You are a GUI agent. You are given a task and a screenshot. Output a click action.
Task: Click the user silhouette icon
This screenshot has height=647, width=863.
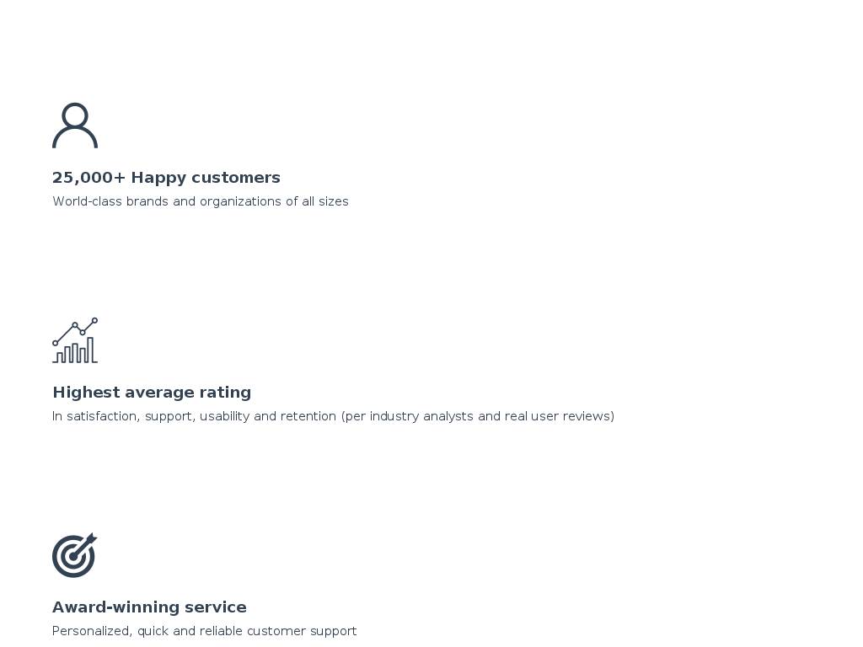click(75, 126)
